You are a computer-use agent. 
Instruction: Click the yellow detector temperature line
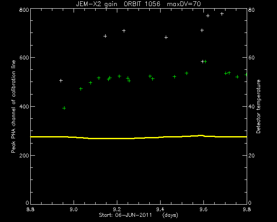coord(138,137)
